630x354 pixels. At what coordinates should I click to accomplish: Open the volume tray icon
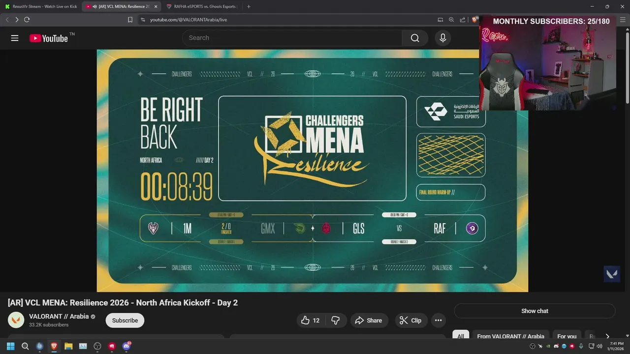[599, 346]
